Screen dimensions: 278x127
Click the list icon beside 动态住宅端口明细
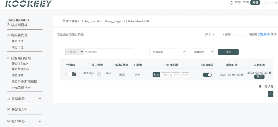58,35
